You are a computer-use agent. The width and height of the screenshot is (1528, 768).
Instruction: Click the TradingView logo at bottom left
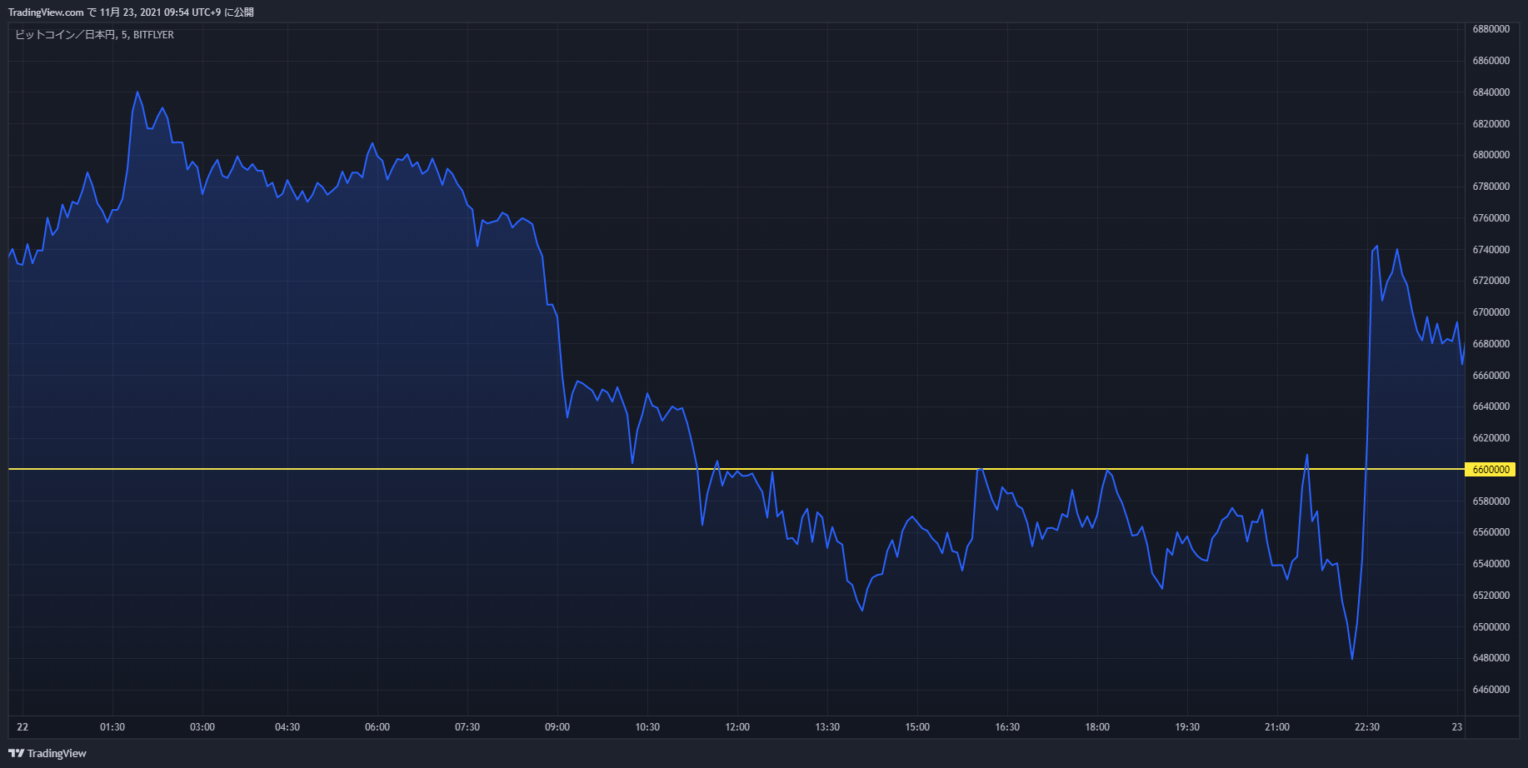coord(47,753)
